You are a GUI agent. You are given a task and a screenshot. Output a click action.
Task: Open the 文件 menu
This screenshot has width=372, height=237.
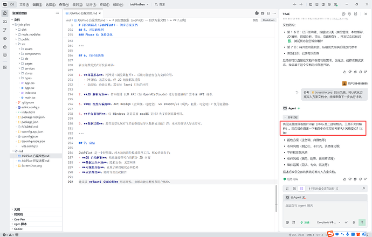coord(24,4)
